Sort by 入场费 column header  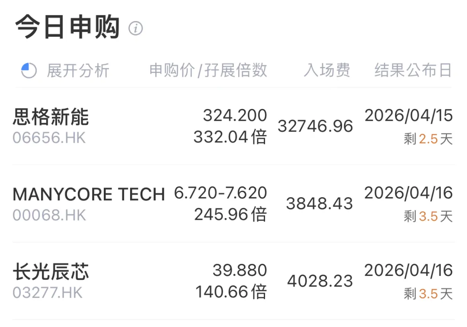point(326,71)
